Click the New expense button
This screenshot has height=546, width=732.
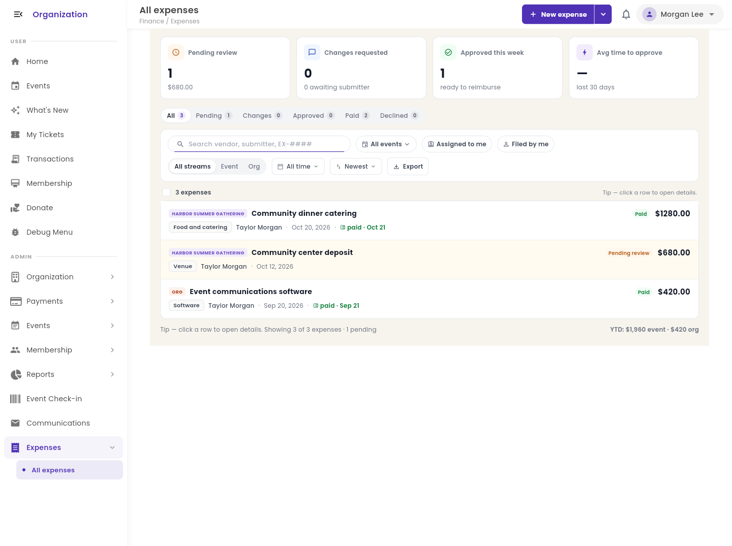[x=558, y=14]
